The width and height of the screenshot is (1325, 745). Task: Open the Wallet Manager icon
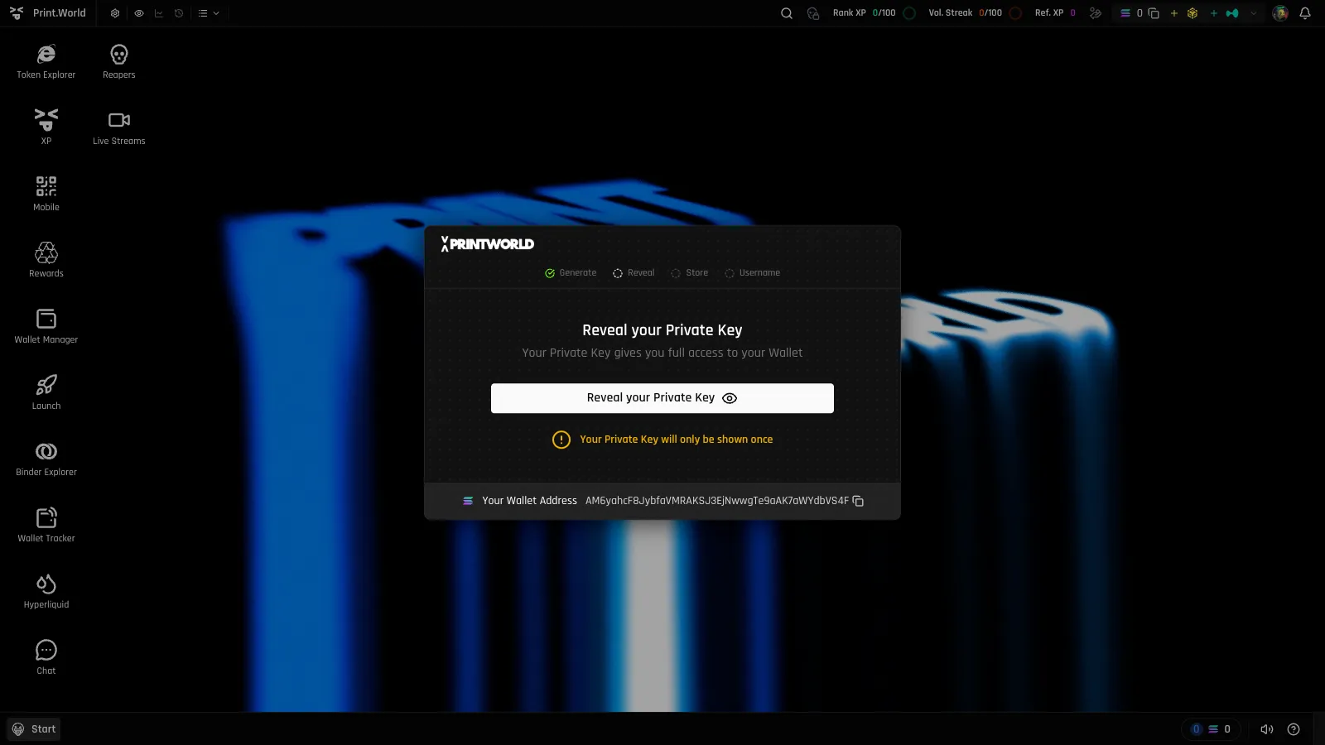[46, 325]
